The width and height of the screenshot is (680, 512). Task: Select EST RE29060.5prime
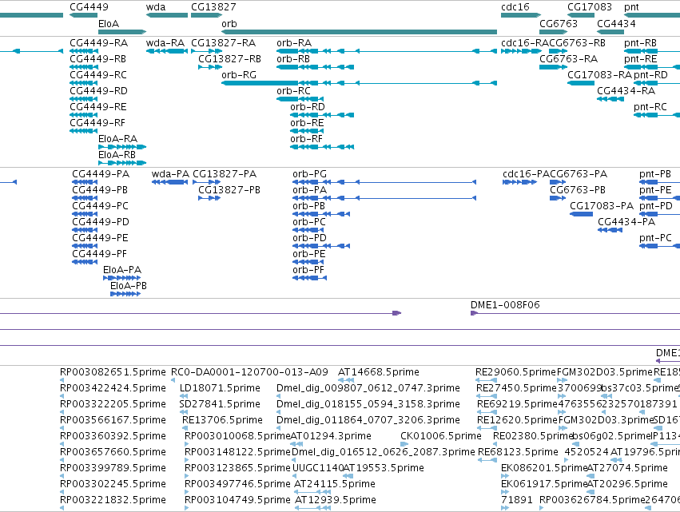coord(486,379)
